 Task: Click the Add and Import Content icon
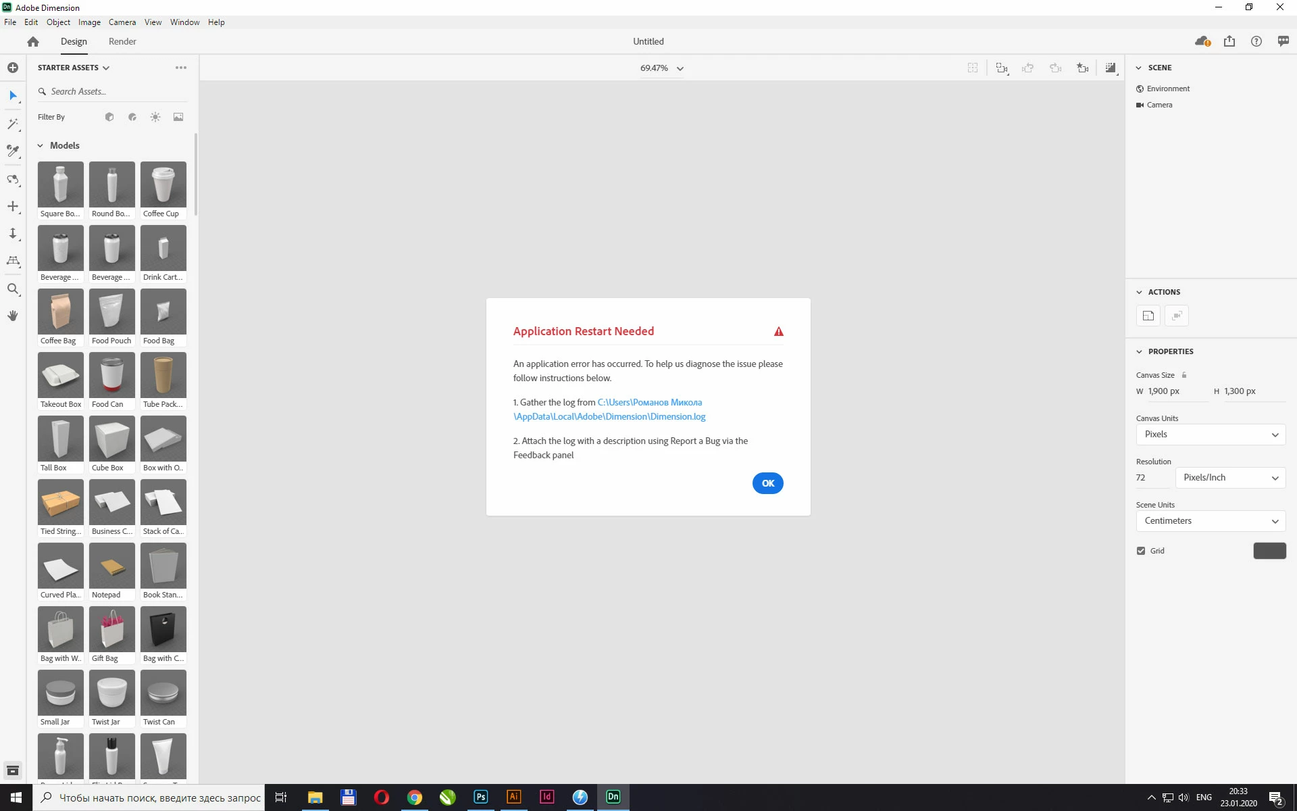(13, 68)
